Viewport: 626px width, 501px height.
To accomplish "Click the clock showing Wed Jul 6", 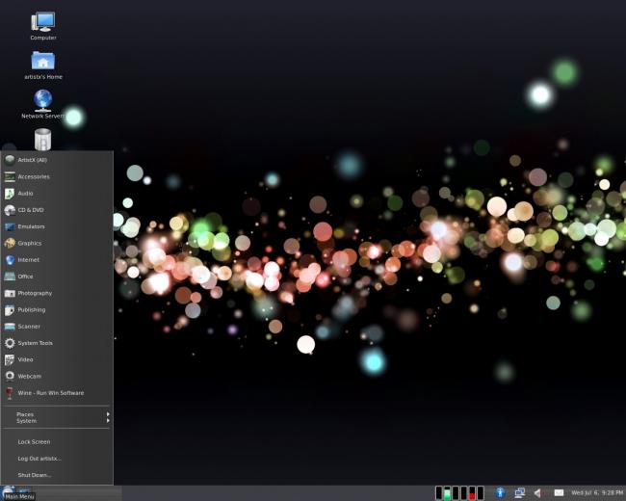I will point(597,493).
